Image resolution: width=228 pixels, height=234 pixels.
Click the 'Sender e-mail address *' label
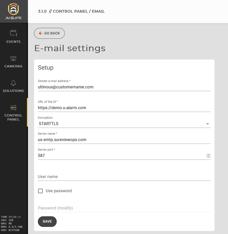coord(54,81)
